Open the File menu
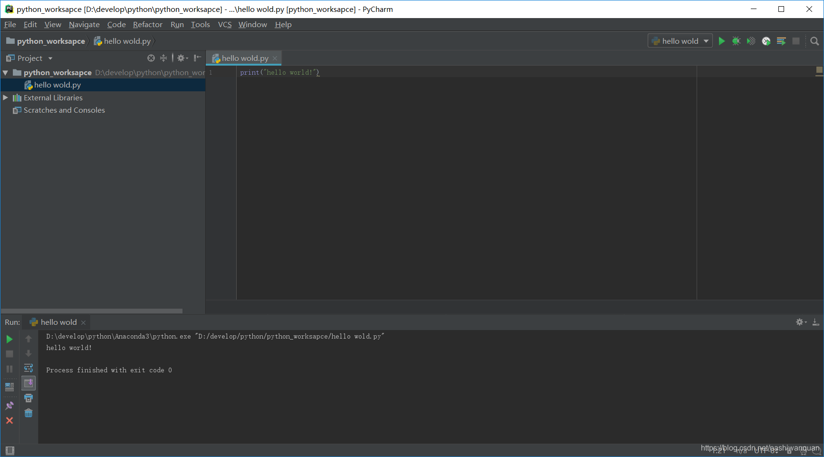Image resolution: width=824 pixels, height=457 pixels. 10,24
